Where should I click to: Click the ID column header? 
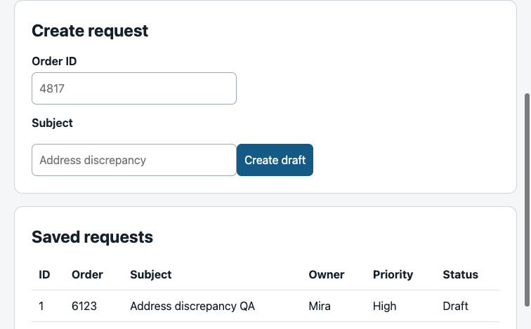[x=44, y=274]
